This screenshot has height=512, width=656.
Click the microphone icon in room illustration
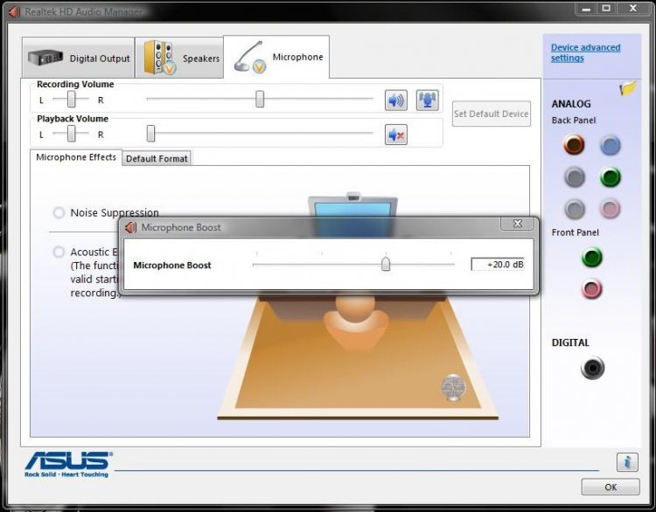(x=453, y=387)
